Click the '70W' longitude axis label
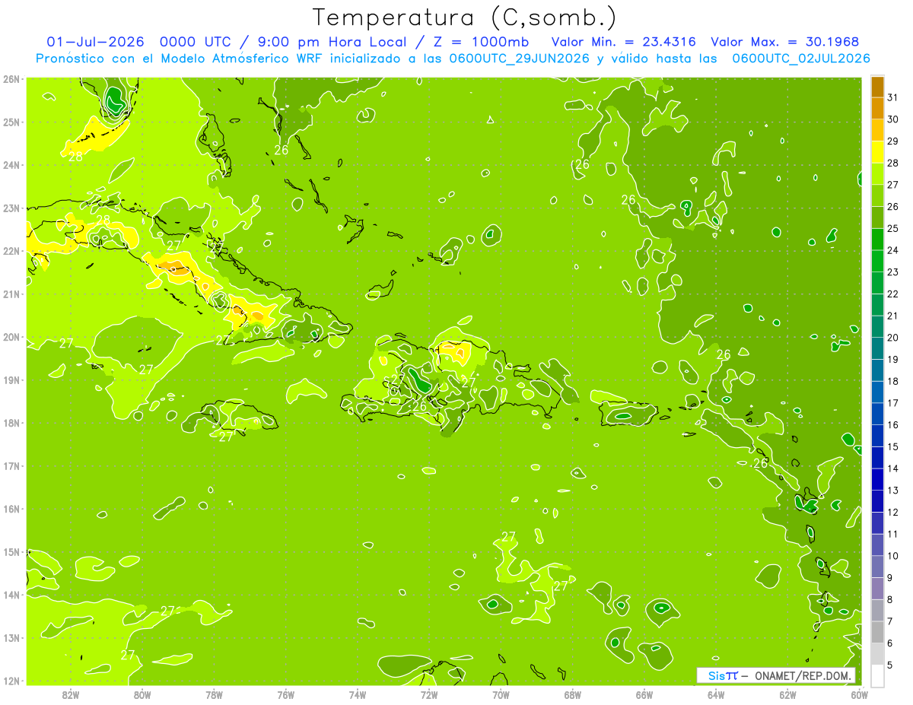This screenshot has width=913, height=705. 501,694
